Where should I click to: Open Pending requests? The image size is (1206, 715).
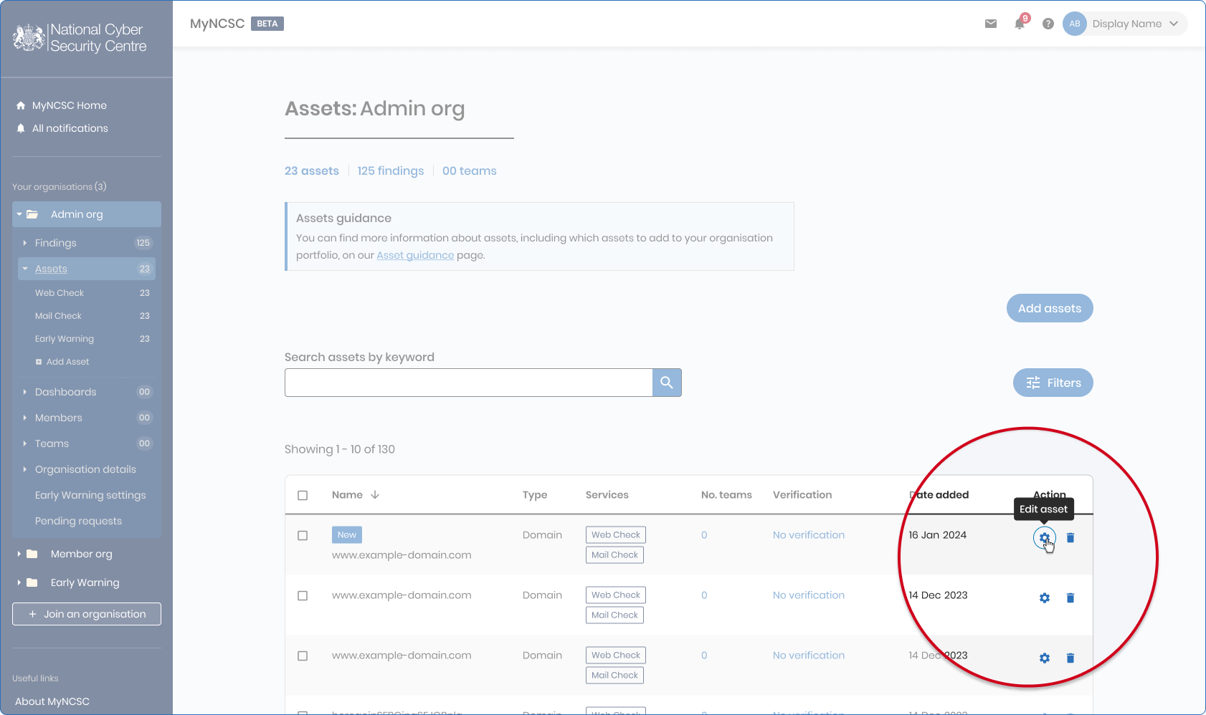78,521
